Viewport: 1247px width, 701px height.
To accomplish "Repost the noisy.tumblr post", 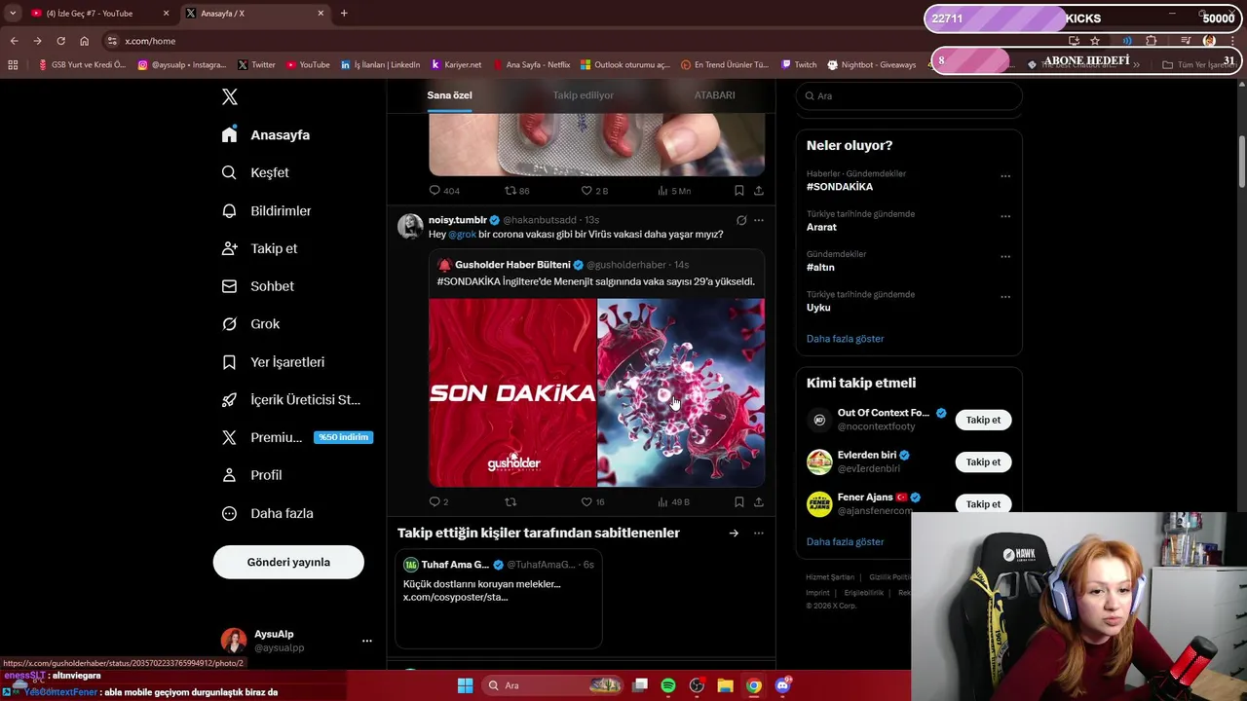I will (510, 502).
